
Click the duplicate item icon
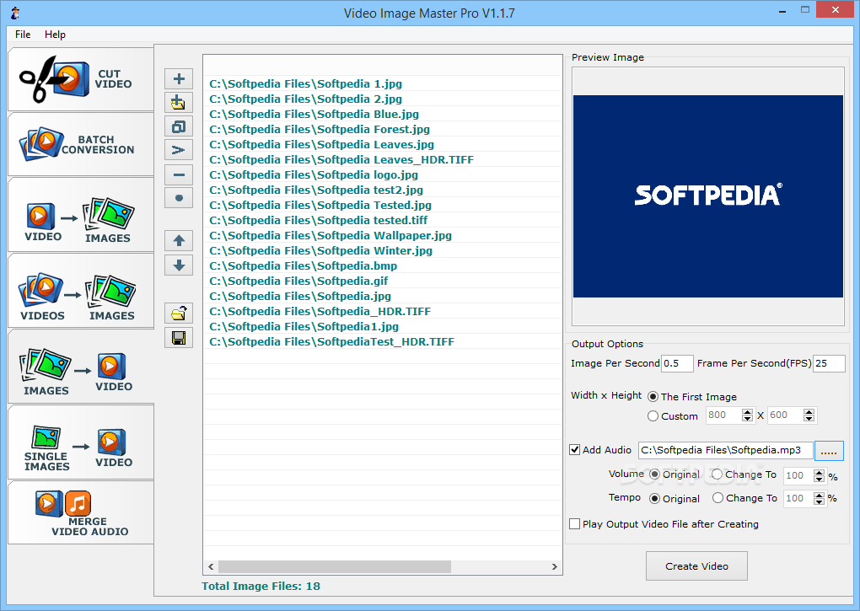[x=179, y=126]
